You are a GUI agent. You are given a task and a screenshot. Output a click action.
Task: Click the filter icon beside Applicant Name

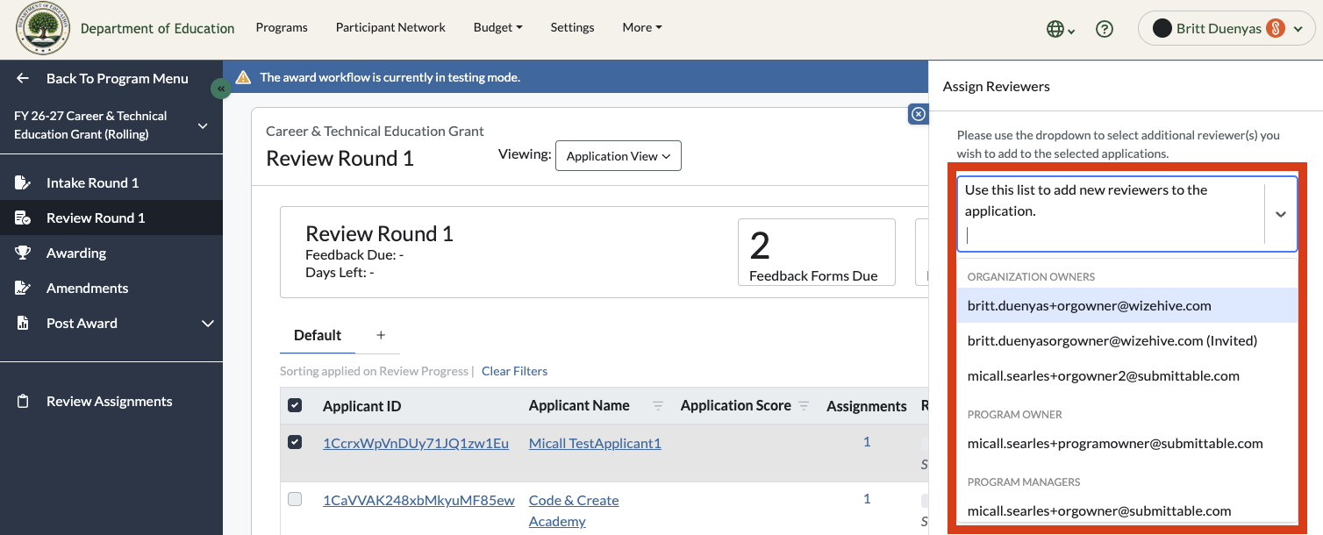pos(658,406)
